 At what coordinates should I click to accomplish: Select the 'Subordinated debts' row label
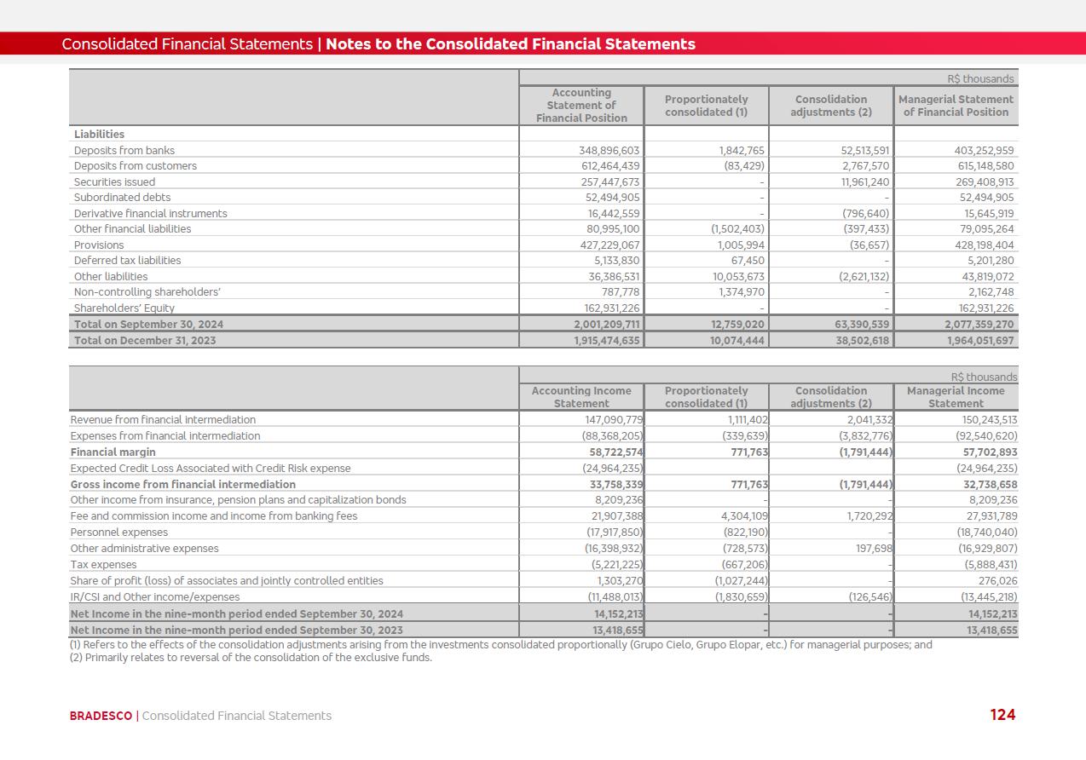click(x=122, y=198)
